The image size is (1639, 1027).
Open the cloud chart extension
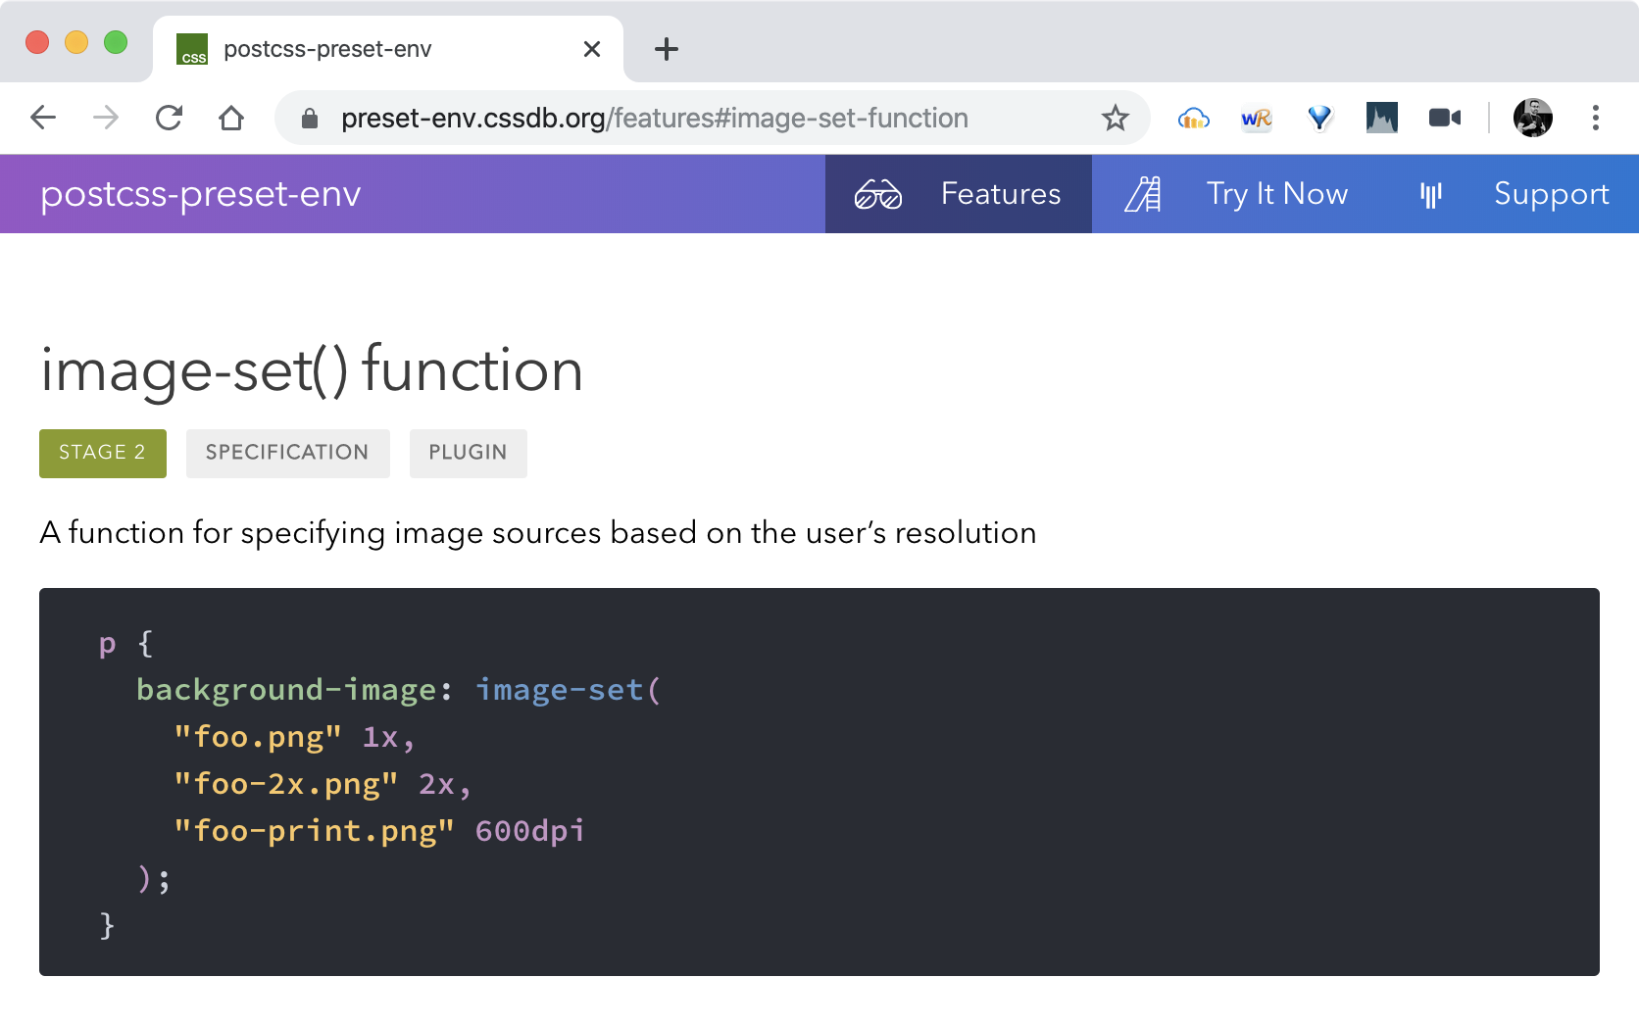point(1193,119)
